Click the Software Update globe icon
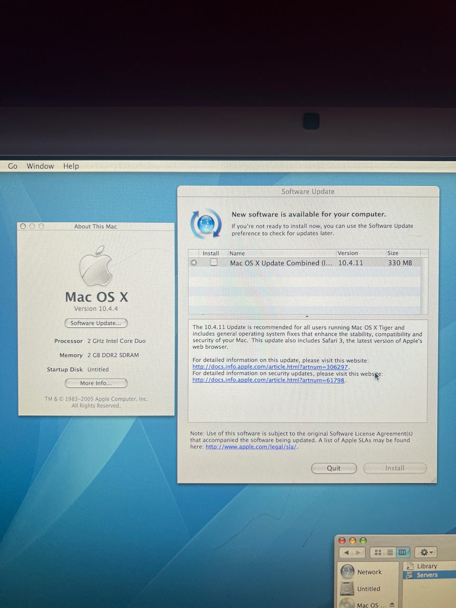Screen dimensions: 456x608 click(206, 224)
